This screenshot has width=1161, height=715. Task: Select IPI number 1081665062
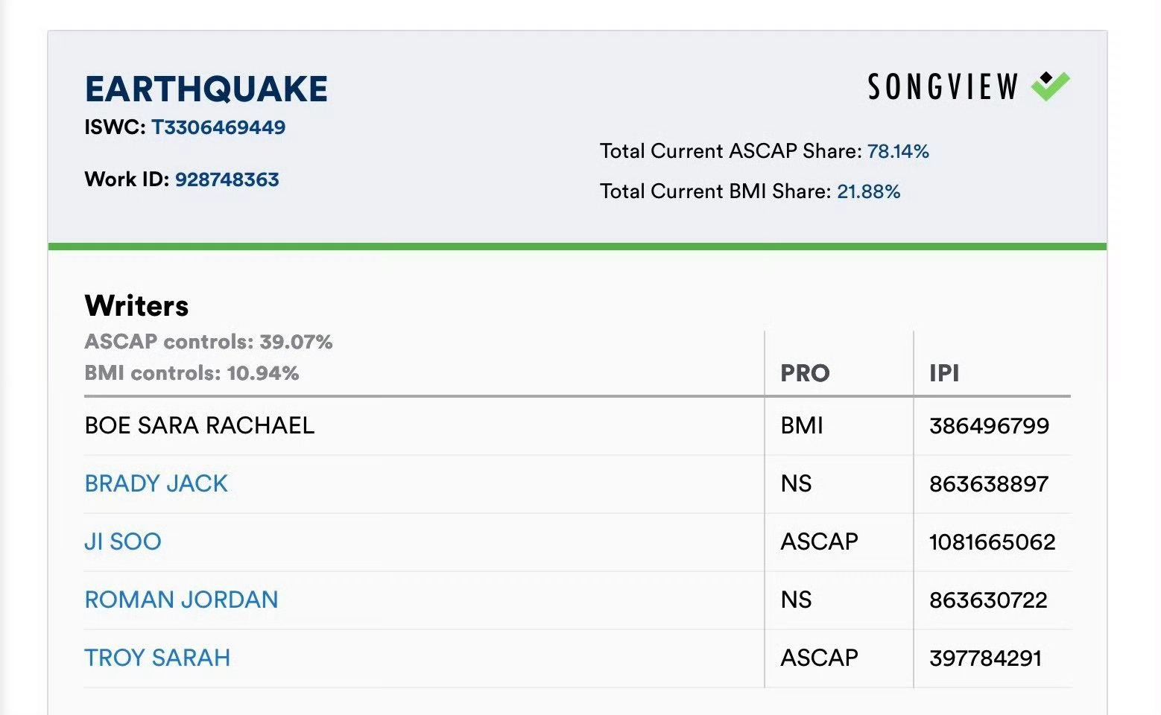pyautogui.click(x=992, y=542)
